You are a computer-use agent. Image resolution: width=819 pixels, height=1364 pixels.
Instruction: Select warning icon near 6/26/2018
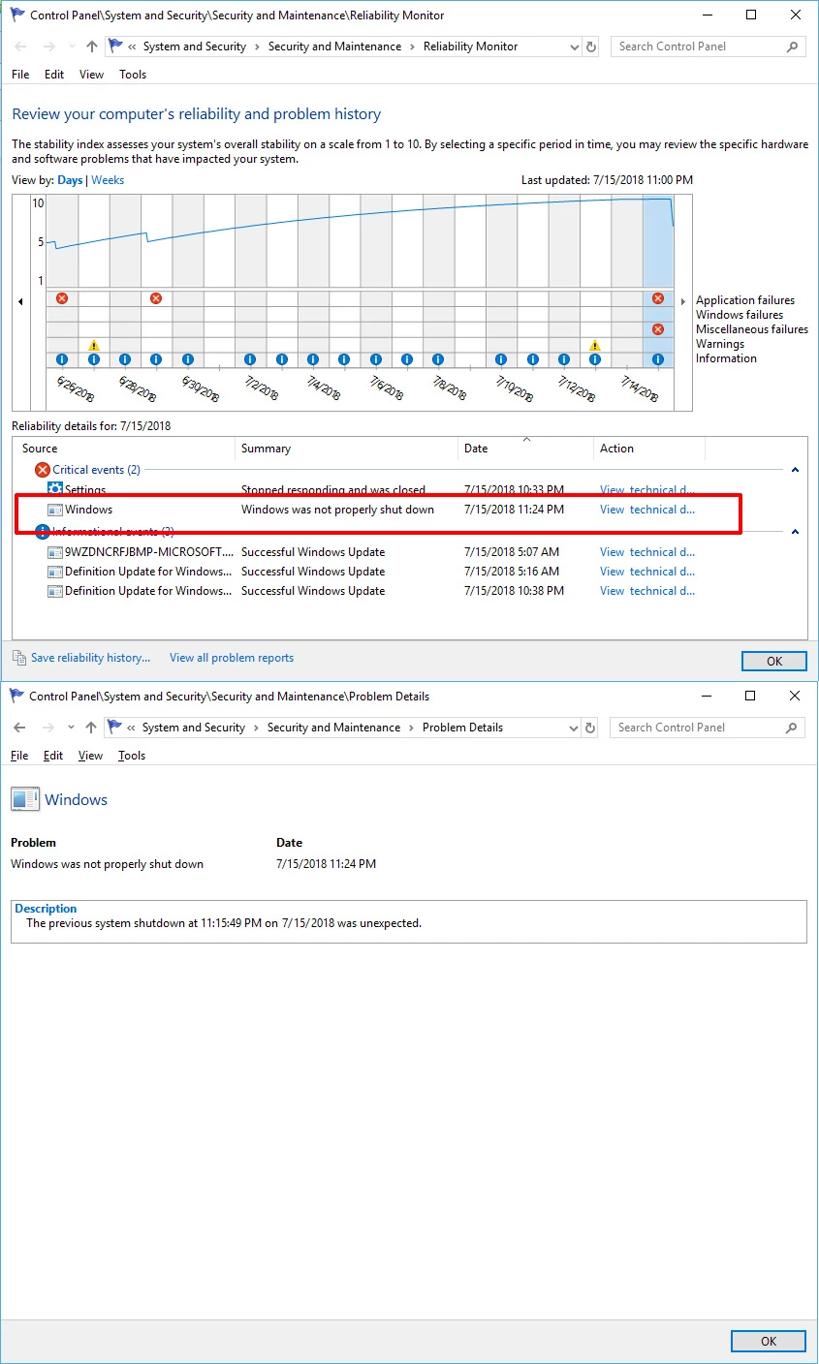[x=94, y=345]
